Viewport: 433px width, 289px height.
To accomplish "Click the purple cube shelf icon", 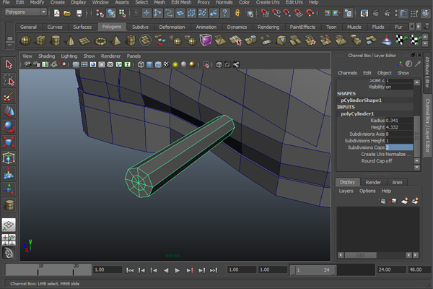I will pos(206,40).
